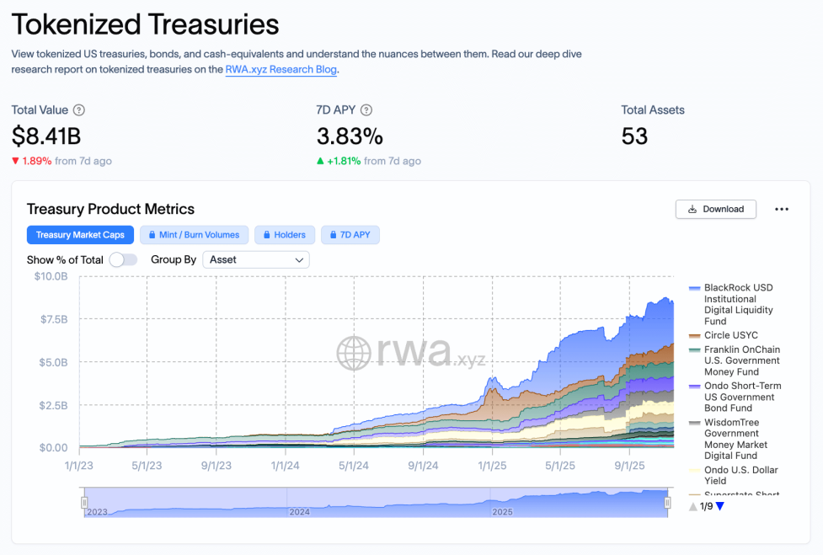Open the Group By Asset dropdown
This screenshot has height=555, width=823.
256,259
